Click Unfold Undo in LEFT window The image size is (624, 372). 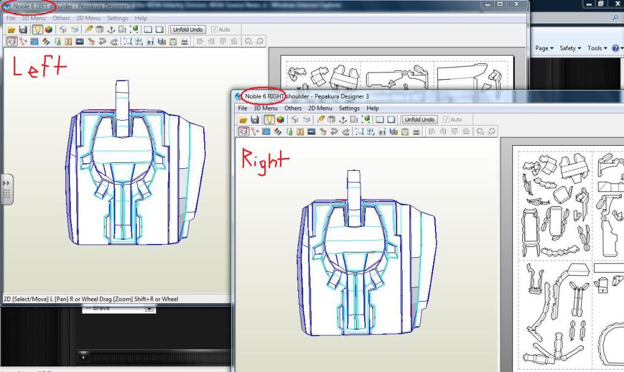188,29
